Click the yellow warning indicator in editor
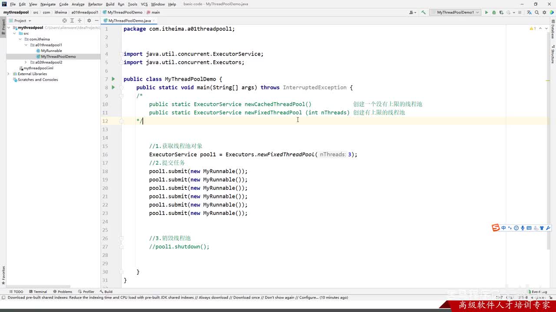This screenshot has width=556, height=312. click(x=533, y=29)
